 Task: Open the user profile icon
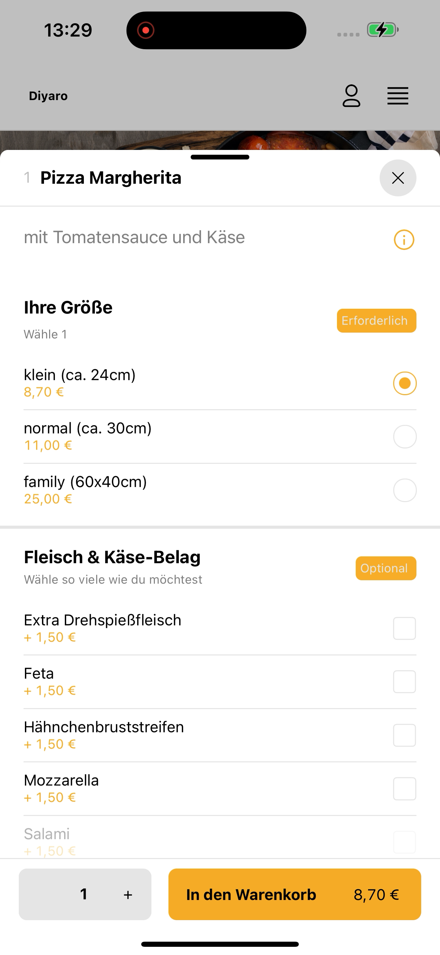click(351, 96)
